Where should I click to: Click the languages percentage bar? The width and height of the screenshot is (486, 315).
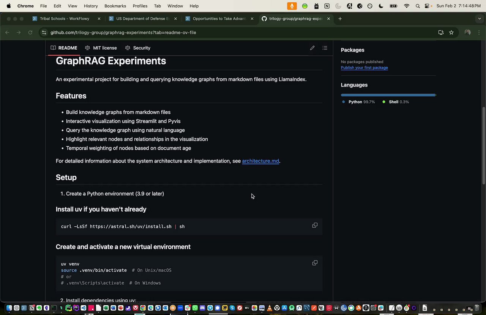pos(388,95)
